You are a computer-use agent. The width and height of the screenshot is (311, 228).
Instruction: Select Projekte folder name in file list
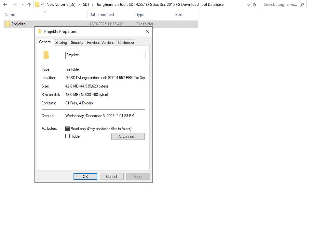tap(19, 24)
